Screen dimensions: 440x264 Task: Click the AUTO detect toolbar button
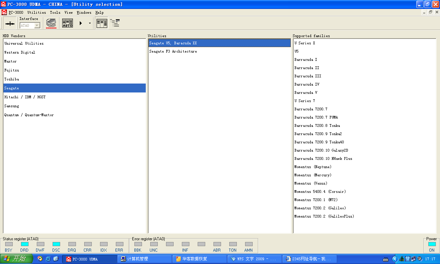pos(67,23)
